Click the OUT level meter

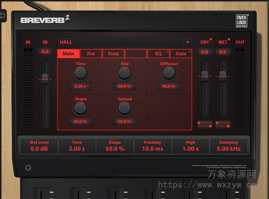pos(240,88)
